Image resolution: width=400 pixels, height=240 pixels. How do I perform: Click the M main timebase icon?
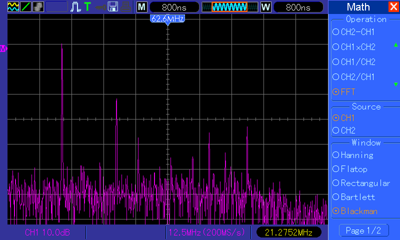pos(142,7)
